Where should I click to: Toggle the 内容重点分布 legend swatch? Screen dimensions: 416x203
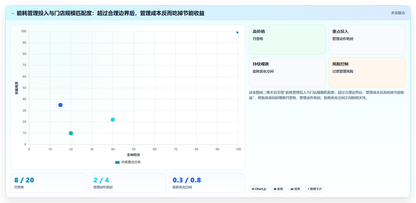(117, 162)
